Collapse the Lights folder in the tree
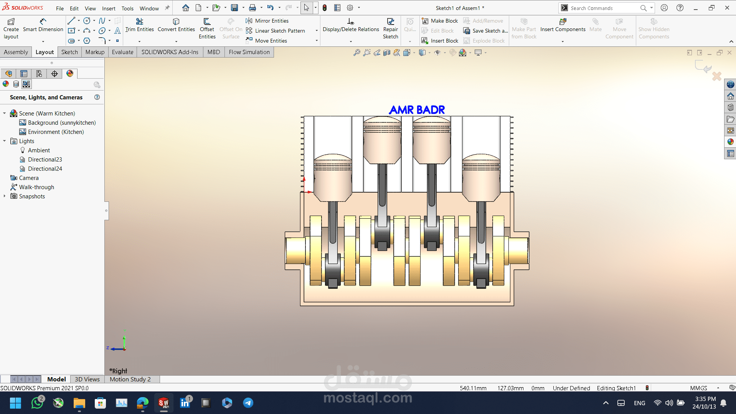Screen dimensions: 736x414 (5, 141)
